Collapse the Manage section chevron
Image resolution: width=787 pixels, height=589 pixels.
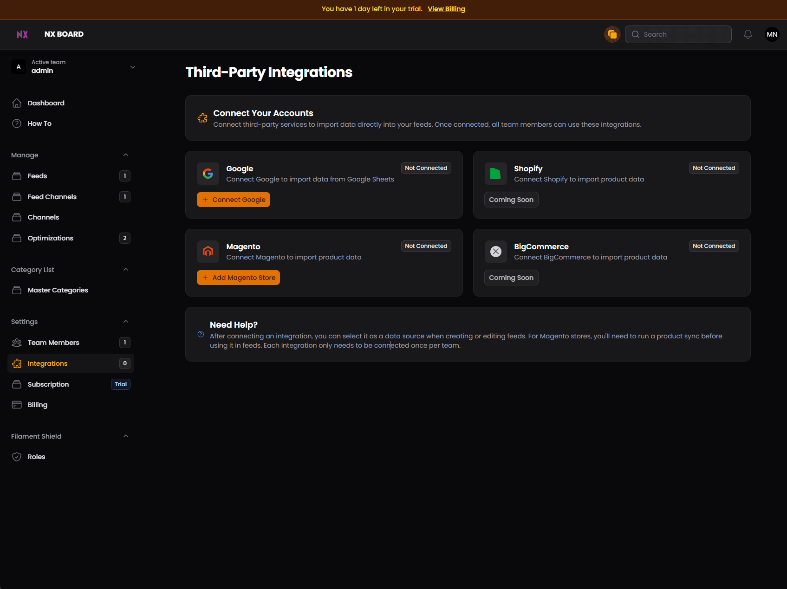tap(125, 155)
